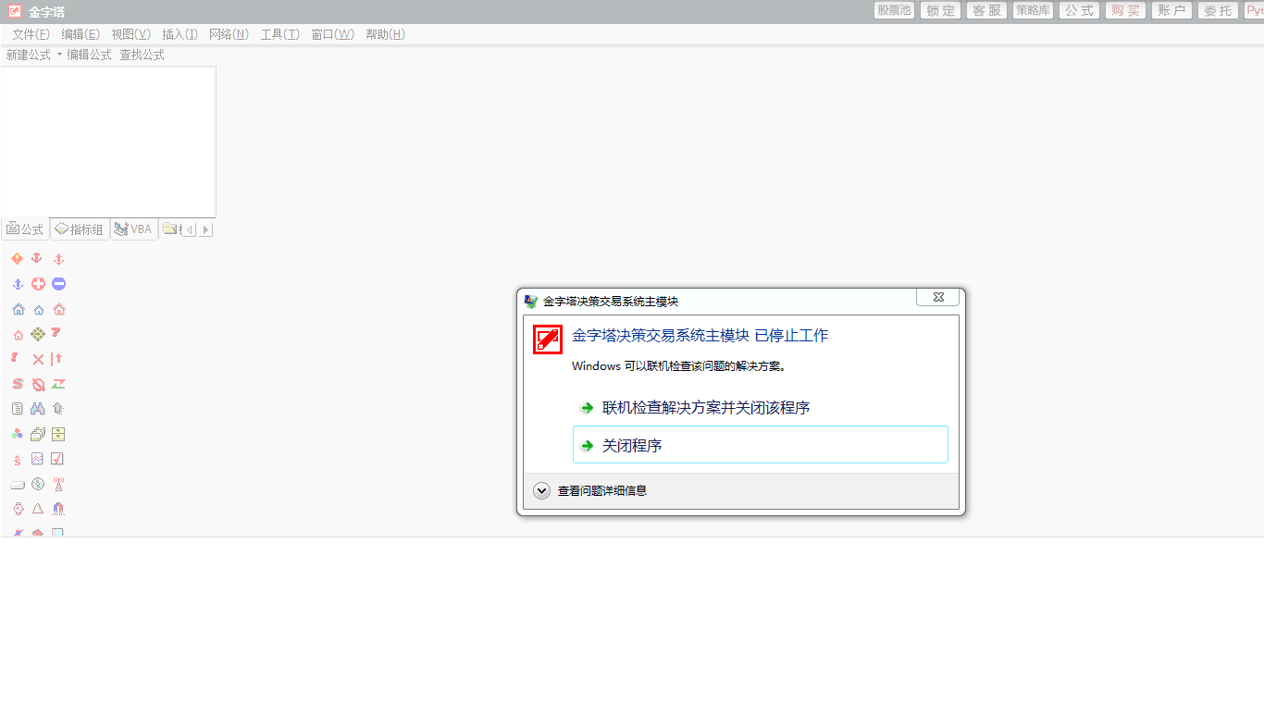This screenshot has width=1264, height=704.
Task: Pick the red S letter icon
Action: [x=17, y=384]
